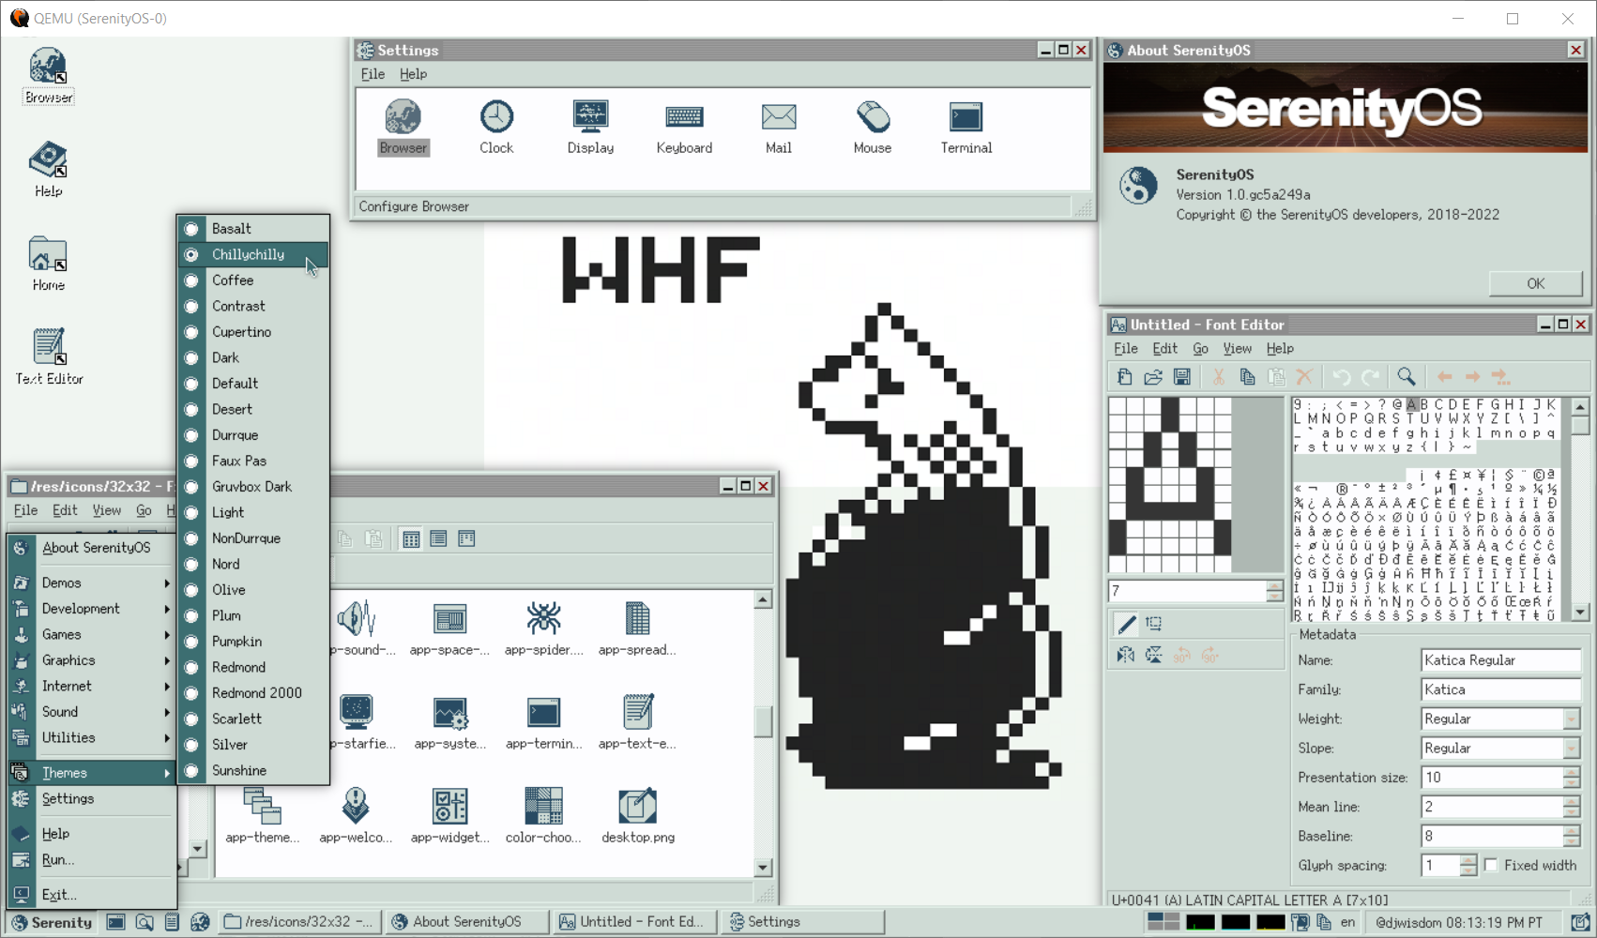Expand the Games submenu
Image resolution: width=1597 pixels, height=938 pixels.
tap(92, 634)
